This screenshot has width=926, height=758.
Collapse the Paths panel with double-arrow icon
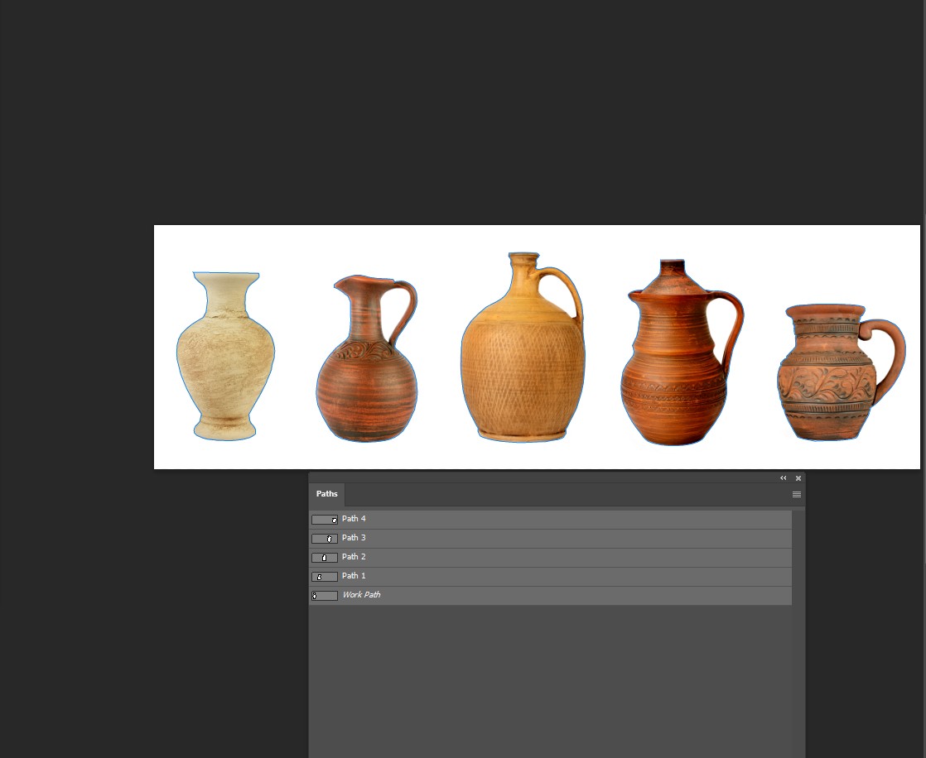click(783, 478)
